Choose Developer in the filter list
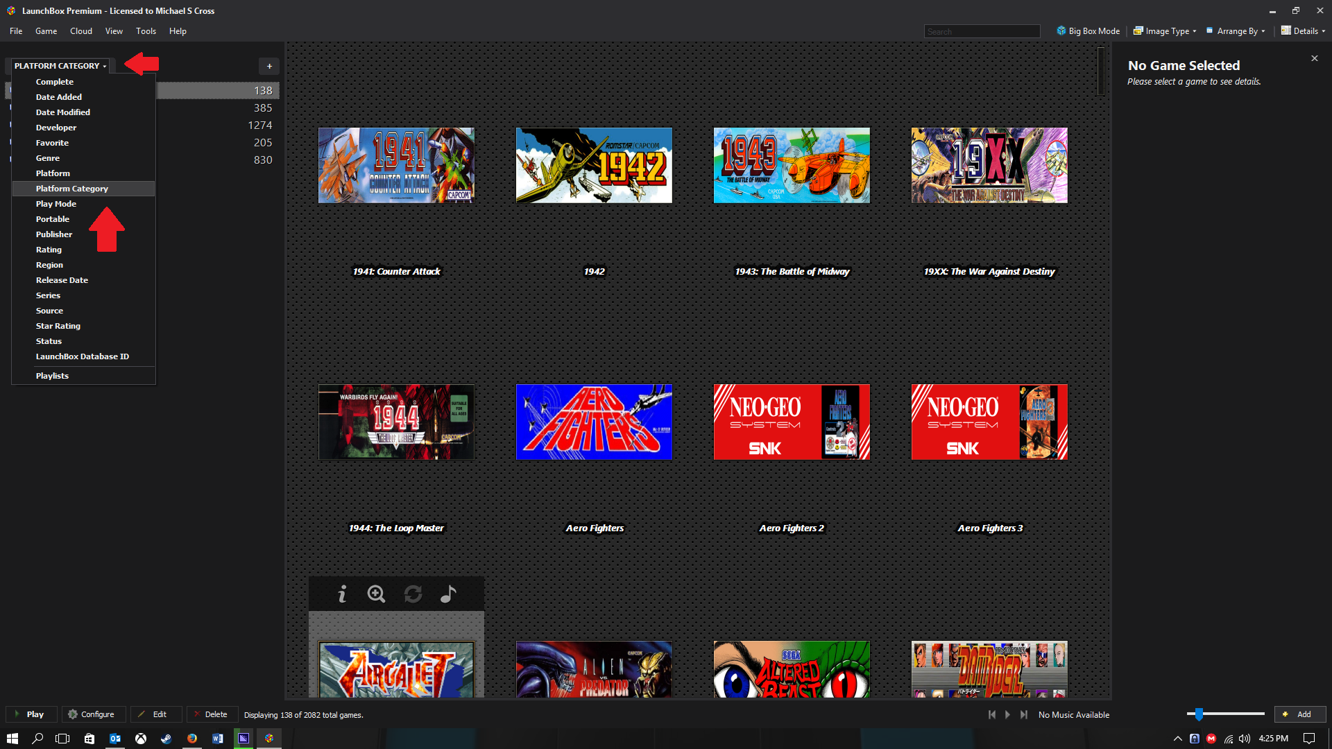 (x=83, y=128)
